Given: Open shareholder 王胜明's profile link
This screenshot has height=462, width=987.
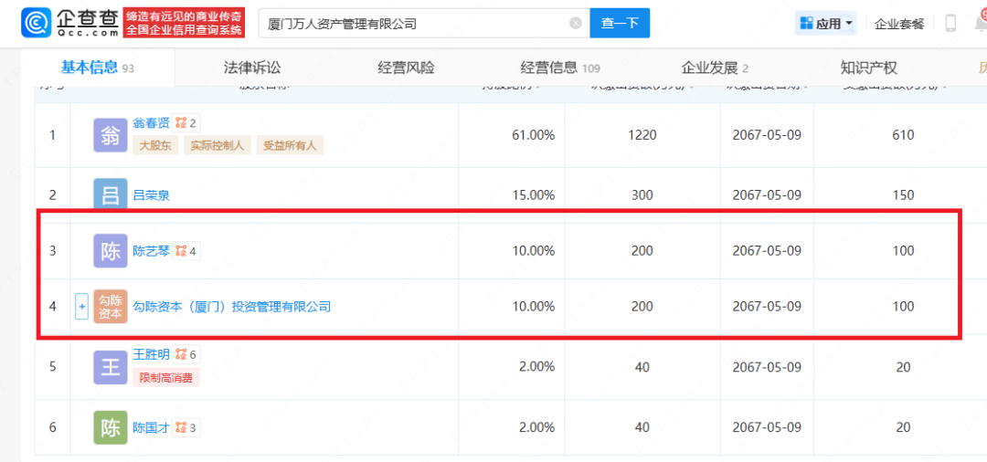Looking at the screenshot, I should [x=151, y=354].
